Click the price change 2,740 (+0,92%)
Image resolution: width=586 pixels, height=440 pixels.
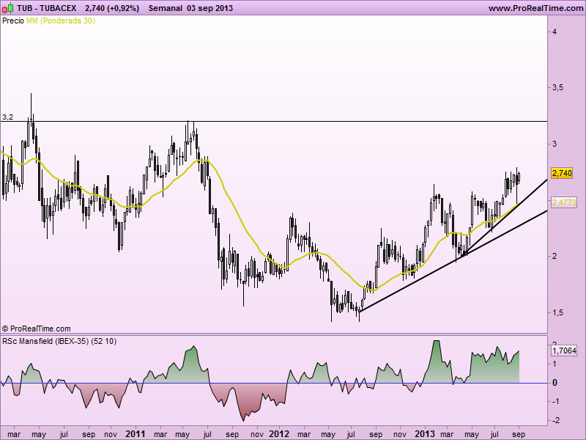click(112, 8)
